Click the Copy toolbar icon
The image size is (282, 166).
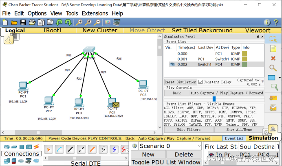pos(41,22)
